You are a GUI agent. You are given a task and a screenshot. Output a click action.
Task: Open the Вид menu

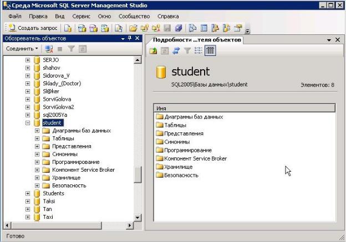pos(59,16)
